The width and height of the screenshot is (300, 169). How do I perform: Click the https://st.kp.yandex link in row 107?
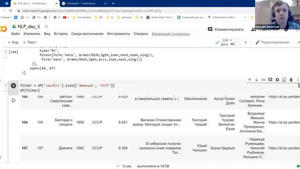click(284, 148)
